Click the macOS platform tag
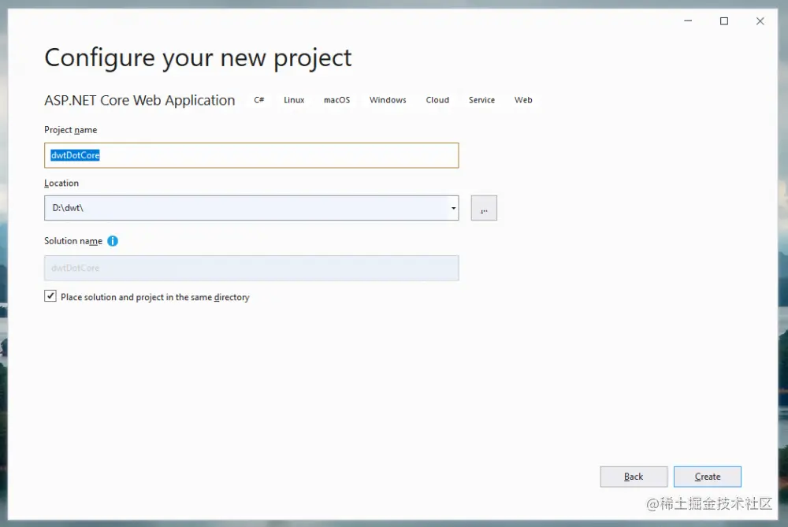The width and height of the screenshot is (788, 527). [336, 100]
